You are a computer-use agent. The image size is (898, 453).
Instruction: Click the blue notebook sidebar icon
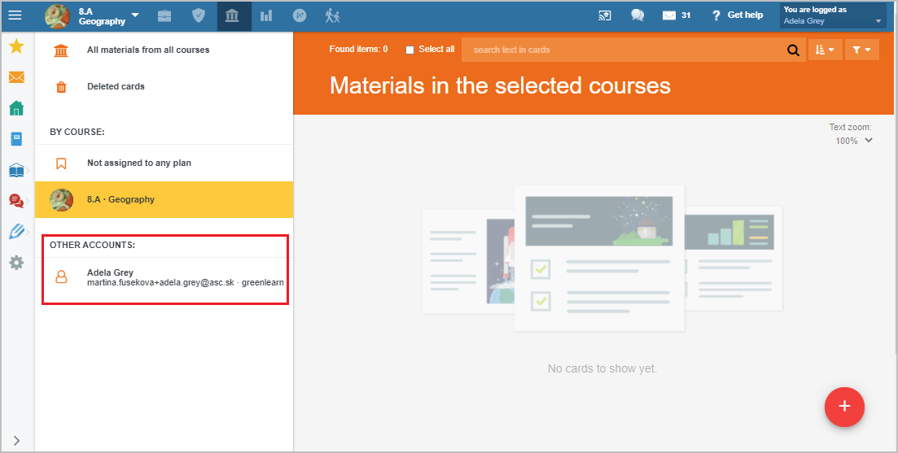[x=16, y=138]
